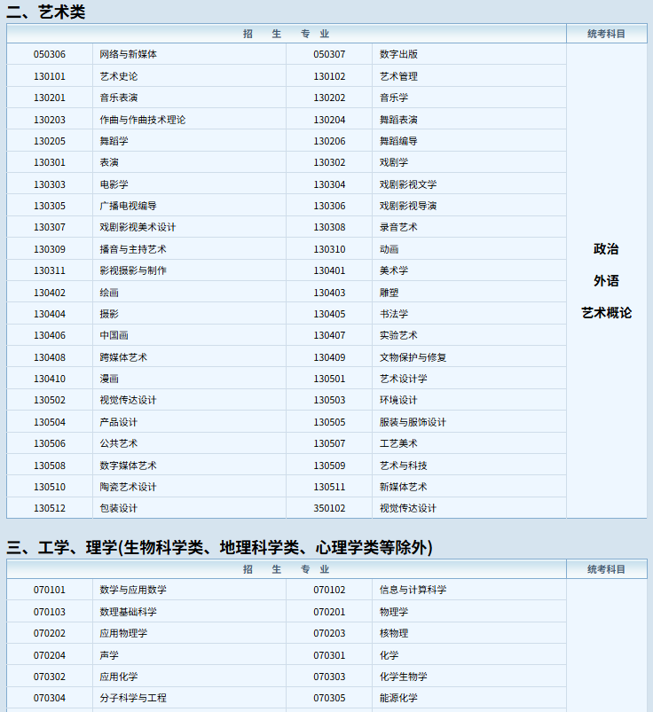Click the 物理学 major

click(x=394, y=612)
